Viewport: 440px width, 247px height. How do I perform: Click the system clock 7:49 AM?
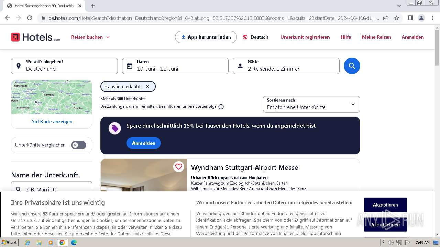coord(422,243)
